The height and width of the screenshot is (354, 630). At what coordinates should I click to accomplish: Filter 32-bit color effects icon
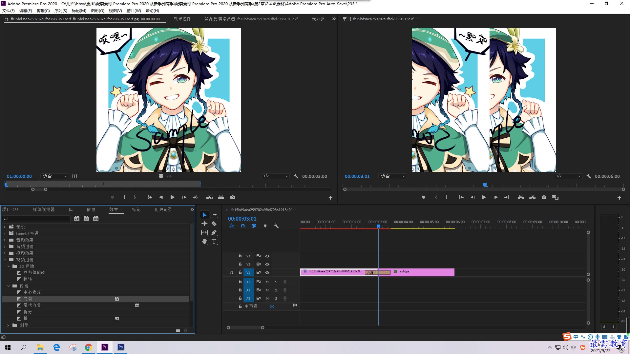pos(86,219)
